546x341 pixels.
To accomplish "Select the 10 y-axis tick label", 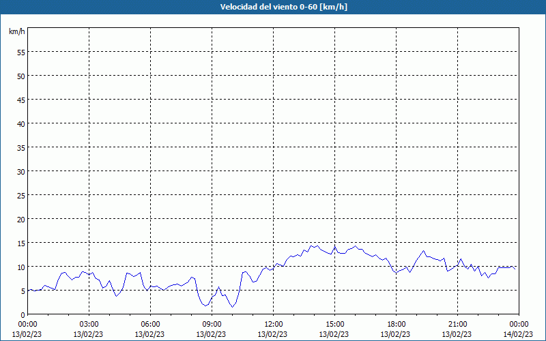I will click(21, 267).
